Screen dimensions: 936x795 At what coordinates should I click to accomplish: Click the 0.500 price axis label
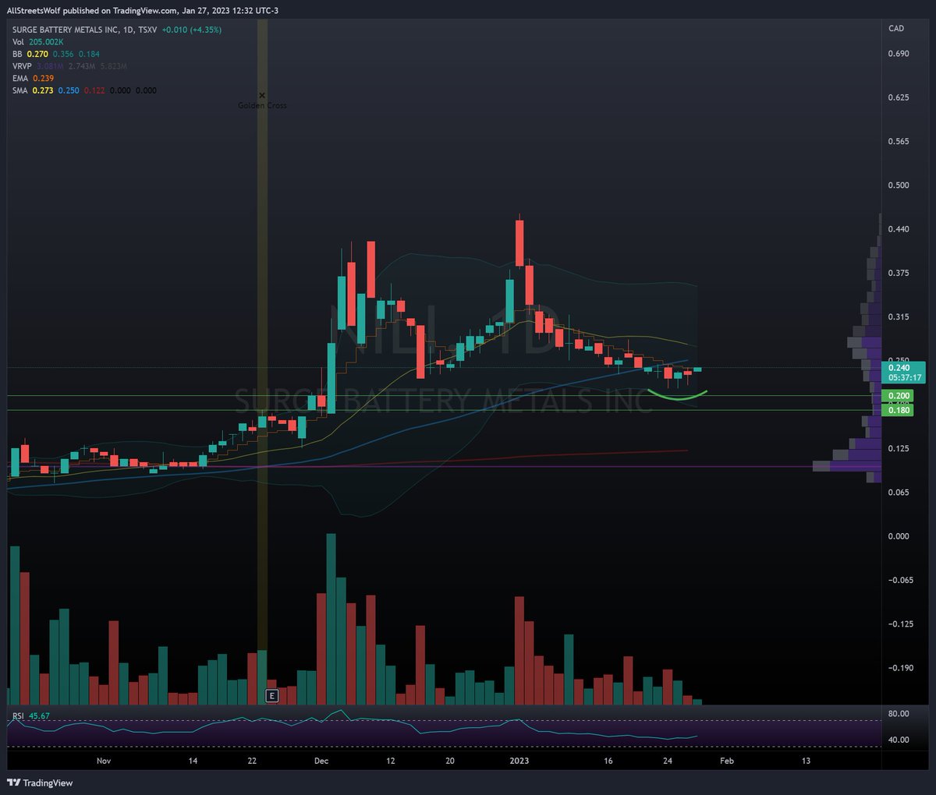[x=899, y=185]
